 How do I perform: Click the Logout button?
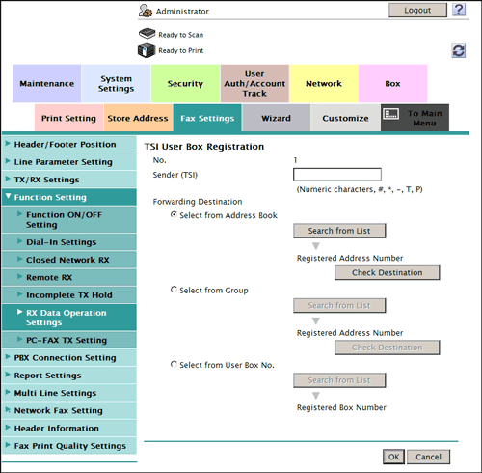click(x=417, y=11)
